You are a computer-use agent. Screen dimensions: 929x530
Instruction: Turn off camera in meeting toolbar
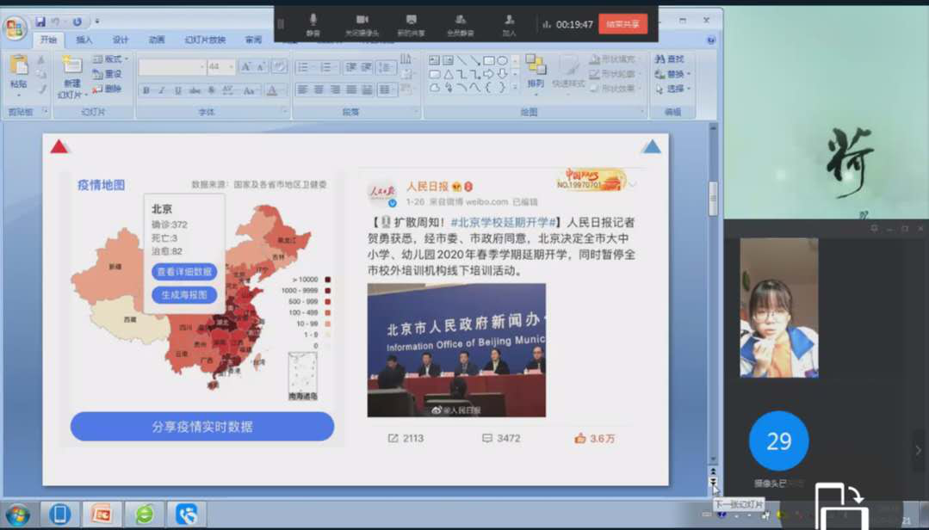[362, 25]
